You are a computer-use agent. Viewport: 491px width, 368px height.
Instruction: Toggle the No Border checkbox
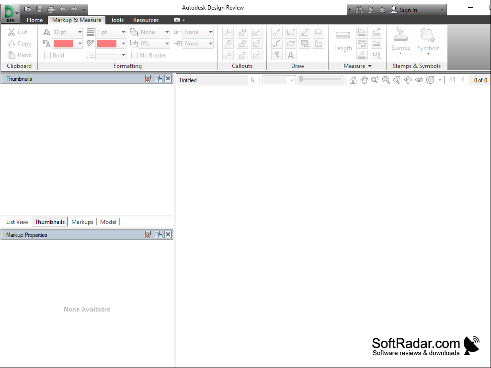coord(135,55)
